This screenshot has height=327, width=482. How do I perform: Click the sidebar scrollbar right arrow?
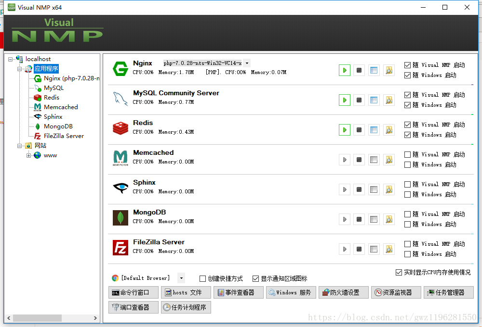coord(95,318)
